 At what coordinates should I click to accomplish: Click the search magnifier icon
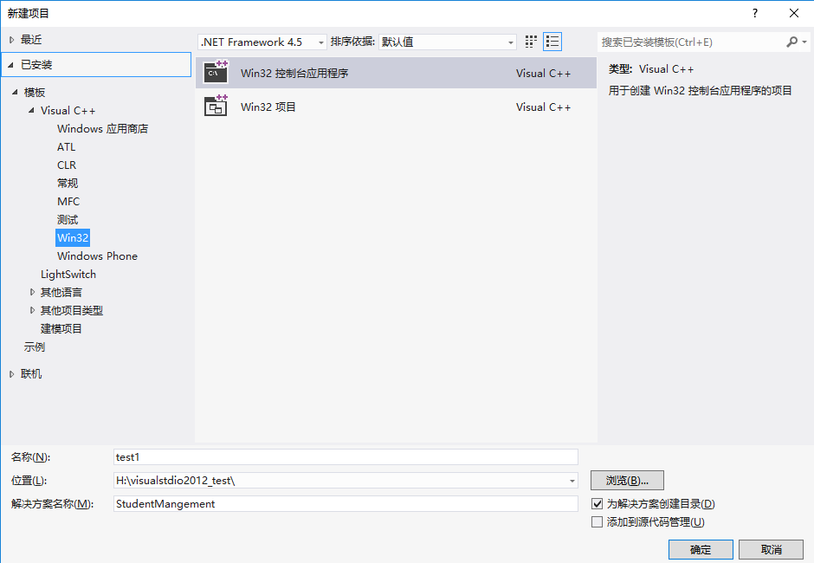[791, 42]
